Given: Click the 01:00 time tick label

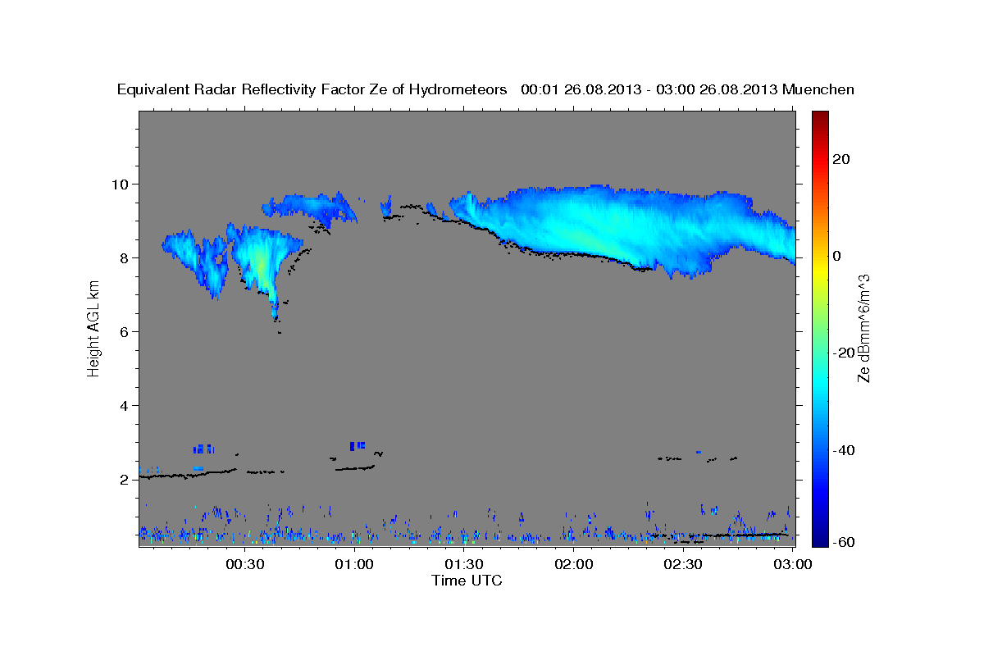Looking at the screenshot, I should [x=354, y=564].
